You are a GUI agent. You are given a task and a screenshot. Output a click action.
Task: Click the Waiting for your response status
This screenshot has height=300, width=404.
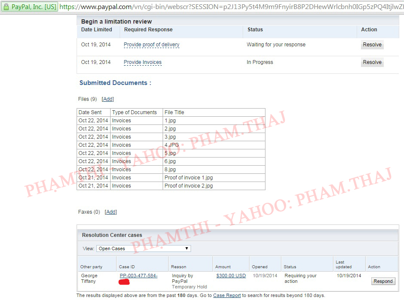pyautogui.click(x=276, y=45)
